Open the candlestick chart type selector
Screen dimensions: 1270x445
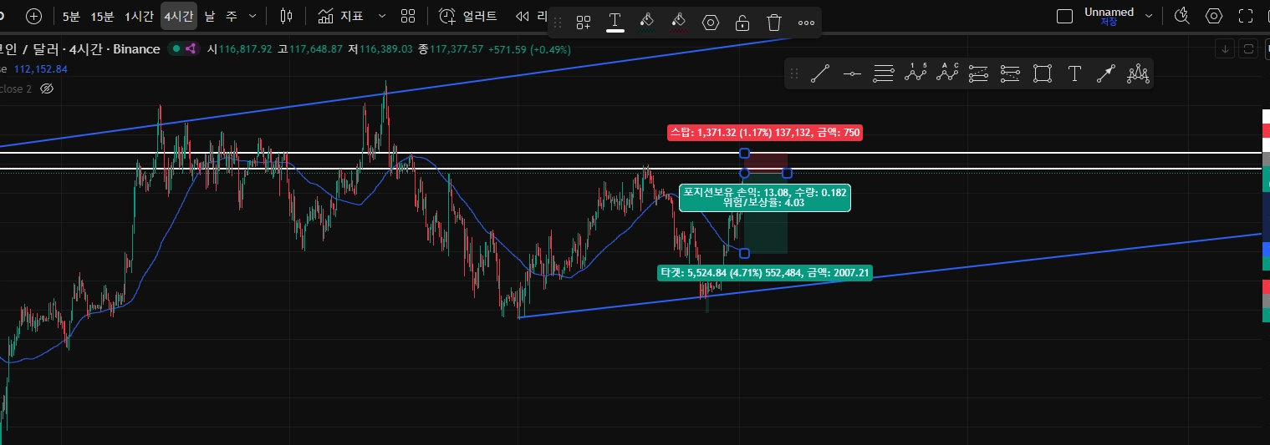[x=287, y=16]
